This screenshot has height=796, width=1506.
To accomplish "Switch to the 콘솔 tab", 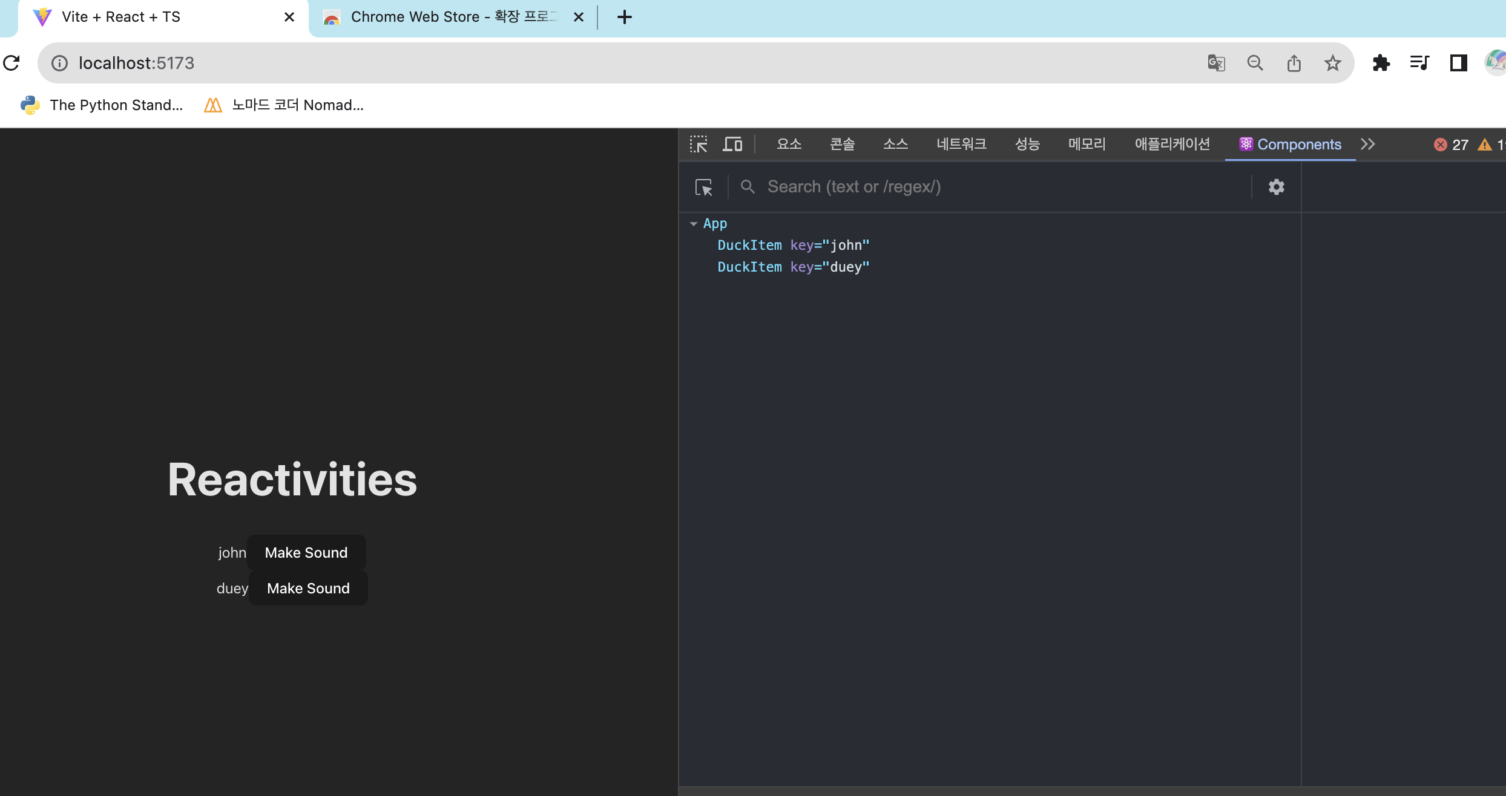I will point(842,144).
